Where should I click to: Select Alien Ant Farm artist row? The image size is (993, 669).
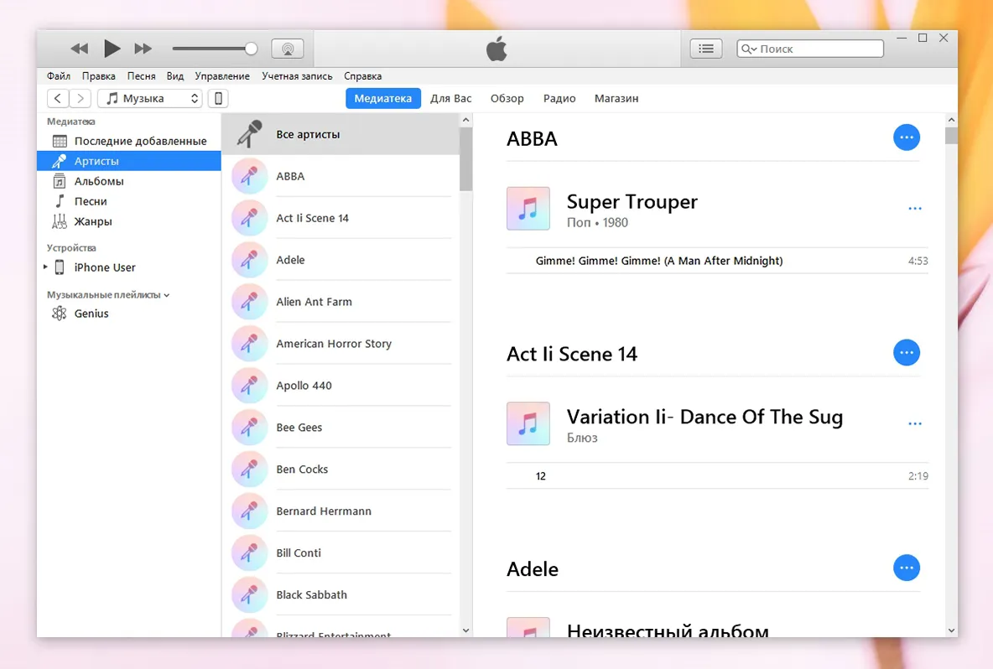click(x=341, y=301)
